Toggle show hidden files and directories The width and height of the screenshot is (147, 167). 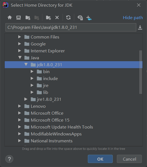point(80,18)
